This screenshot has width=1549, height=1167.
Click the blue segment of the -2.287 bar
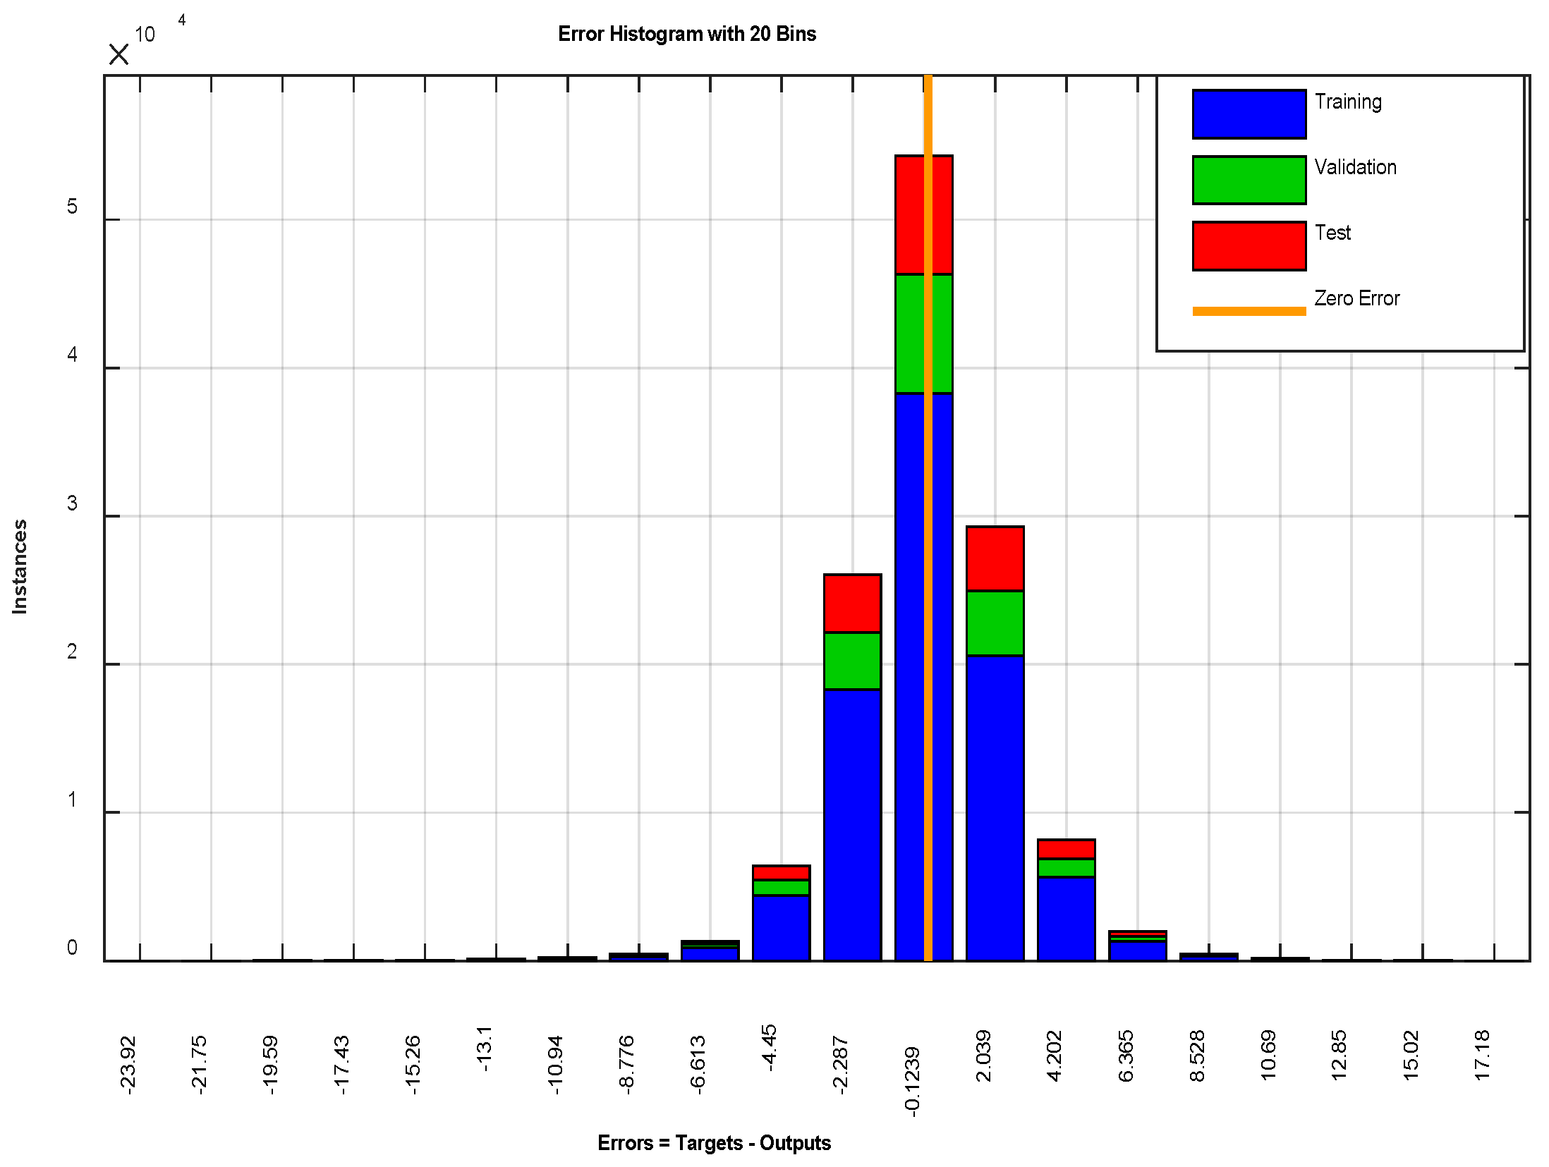852,825
